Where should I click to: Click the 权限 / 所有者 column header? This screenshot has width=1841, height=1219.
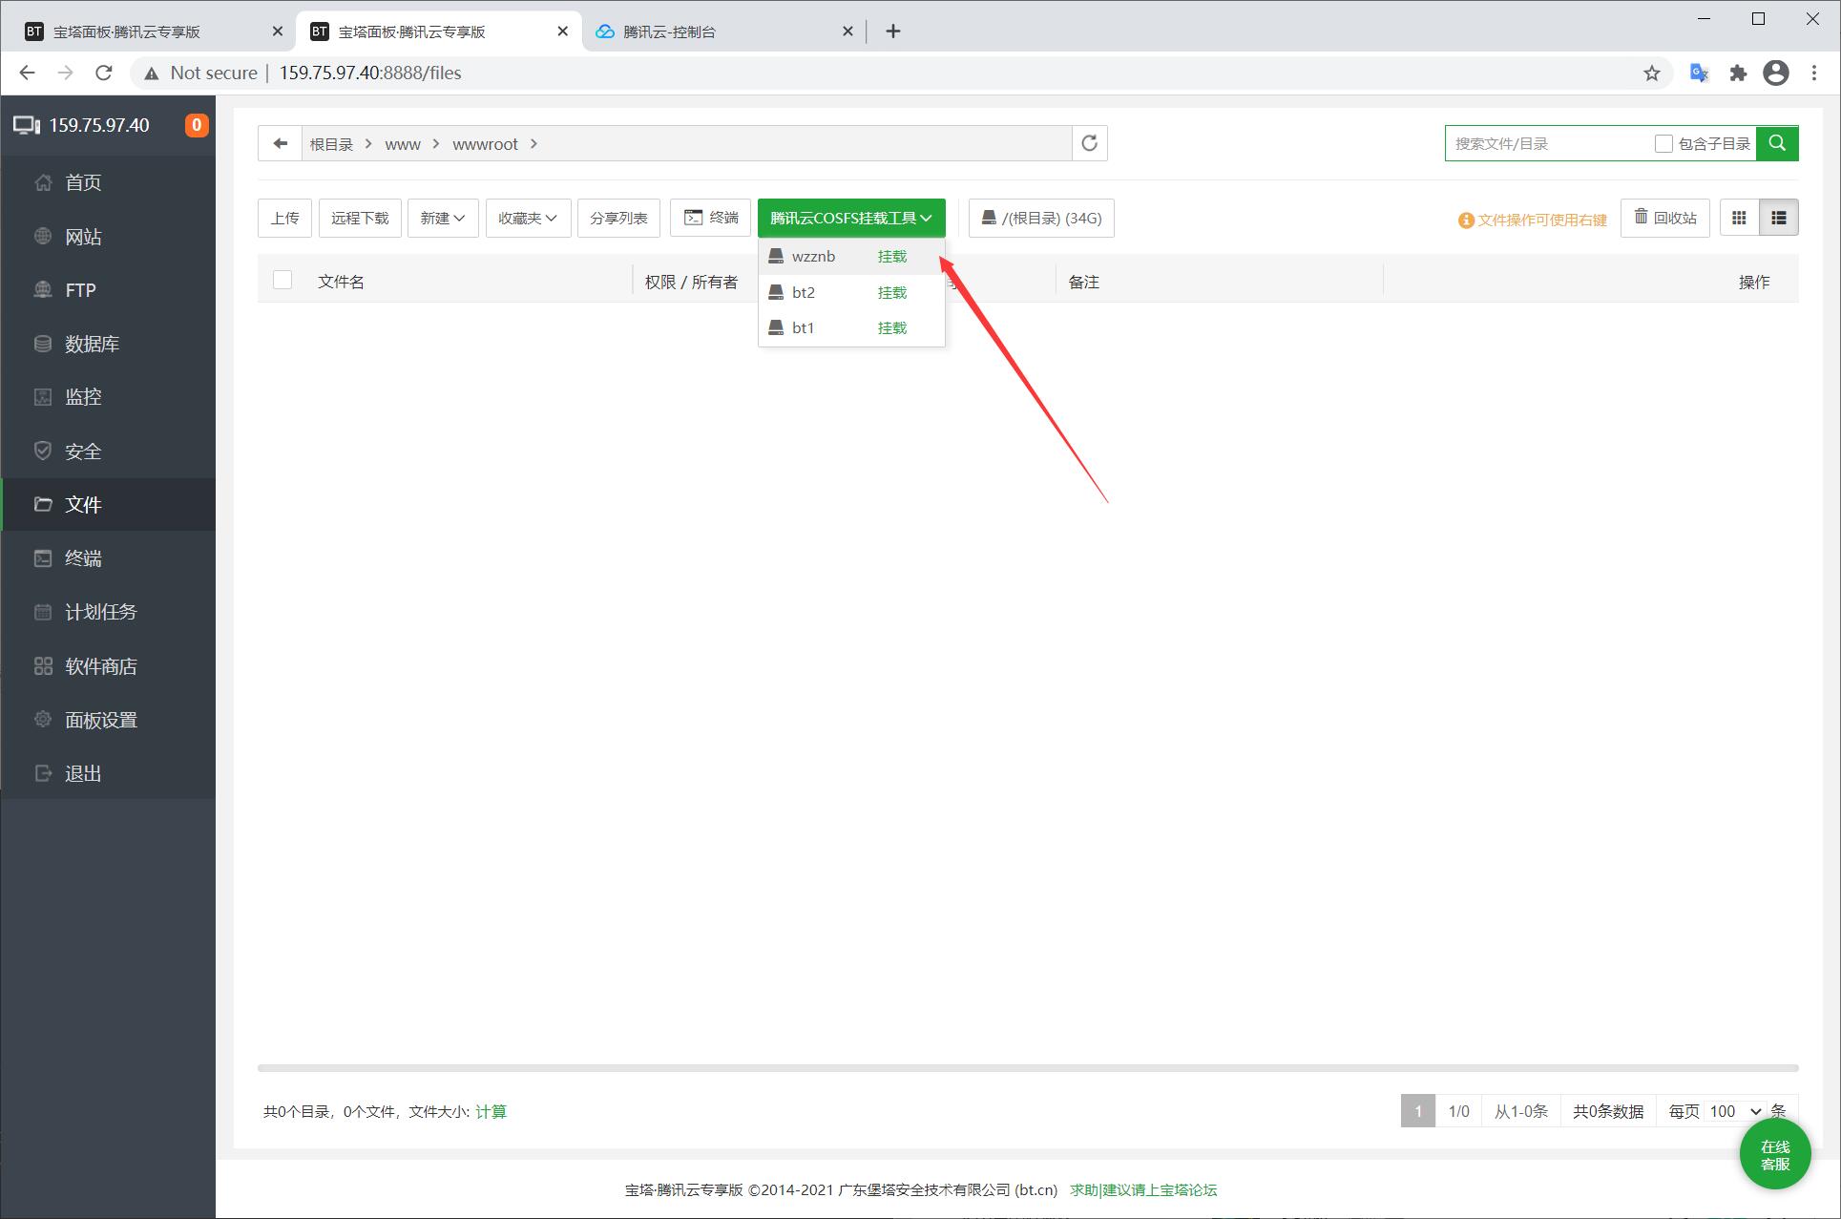coord(691,282)
